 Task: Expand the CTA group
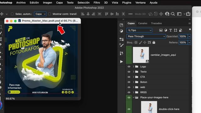[133, 77]
